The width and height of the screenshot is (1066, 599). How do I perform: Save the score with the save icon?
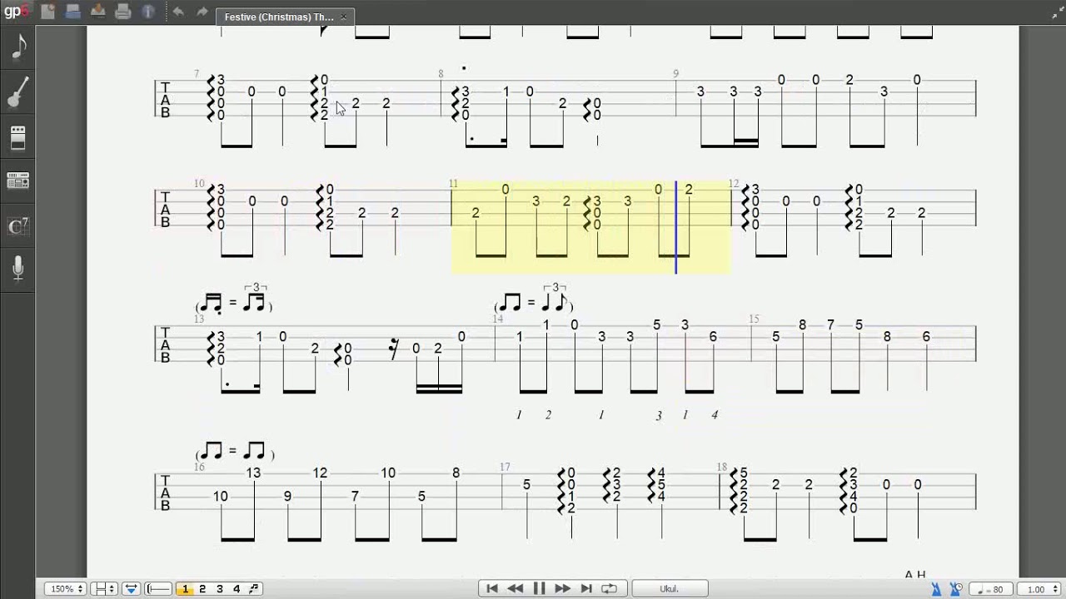tap(98, 12)
